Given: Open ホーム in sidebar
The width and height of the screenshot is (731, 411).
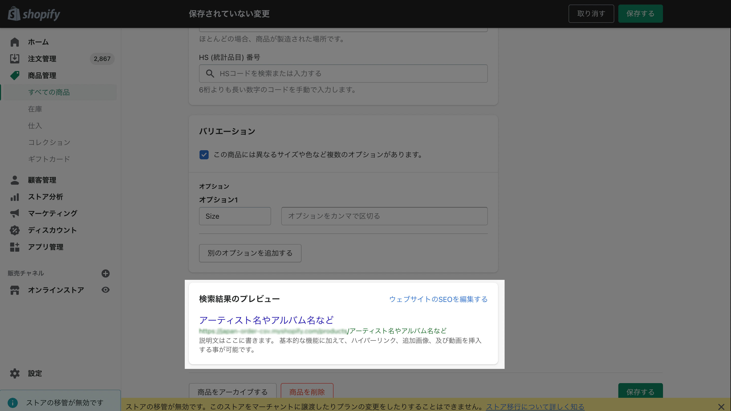Looking at the screenshot, I should pos(38,42).
